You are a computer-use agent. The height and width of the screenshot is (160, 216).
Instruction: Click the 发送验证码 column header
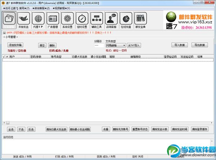pyautogui.click(x=189, y=57)
